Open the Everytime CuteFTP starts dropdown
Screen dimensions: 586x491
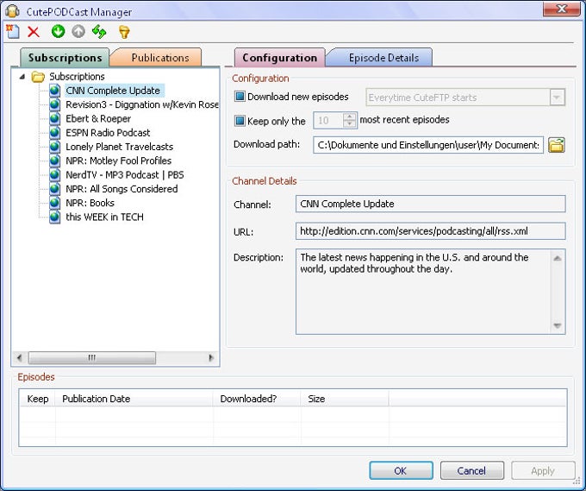tap(557, 98)
